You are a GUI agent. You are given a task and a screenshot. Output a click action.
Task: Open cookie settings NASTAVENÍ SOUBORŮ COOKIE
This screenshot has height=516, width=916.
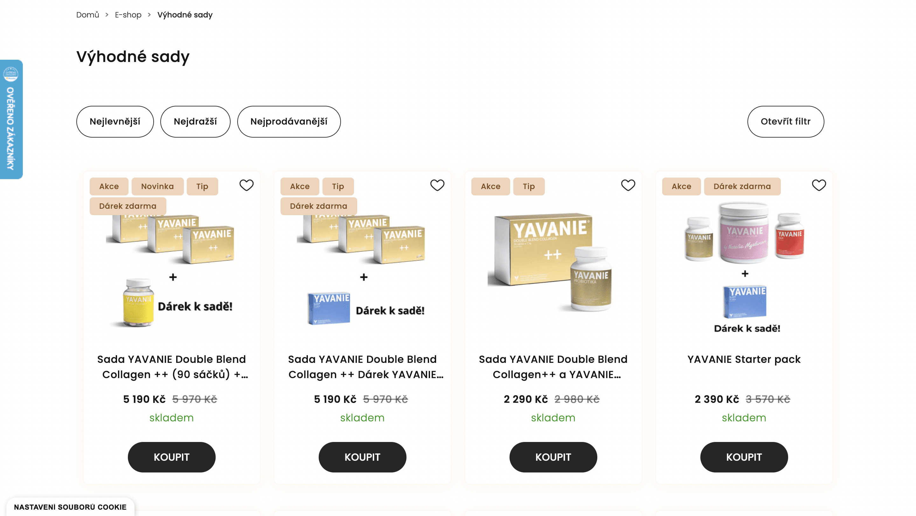70,507
